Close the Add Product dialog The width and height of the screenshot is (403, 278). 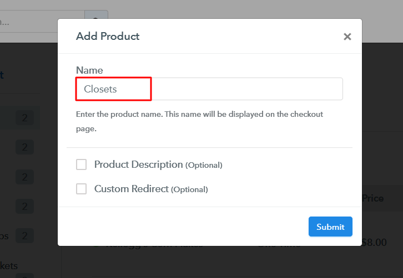click(347, 37)
